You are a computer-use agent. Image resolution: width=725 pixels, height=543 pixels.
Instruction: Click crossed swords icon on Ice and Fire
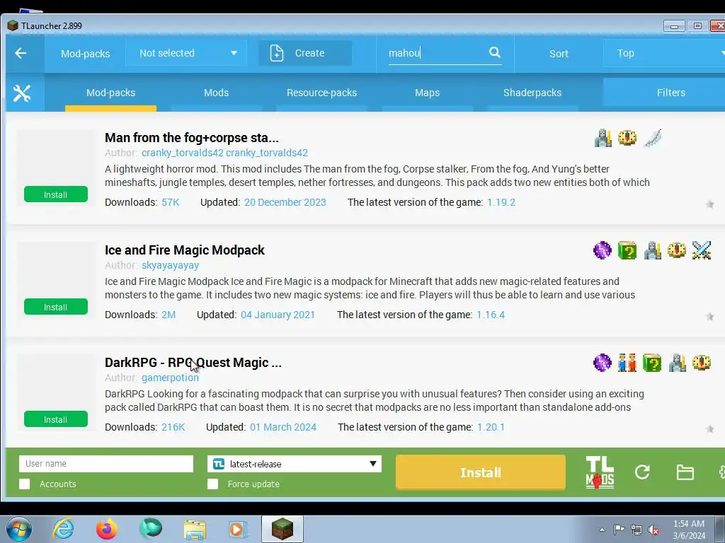(702, 250)
